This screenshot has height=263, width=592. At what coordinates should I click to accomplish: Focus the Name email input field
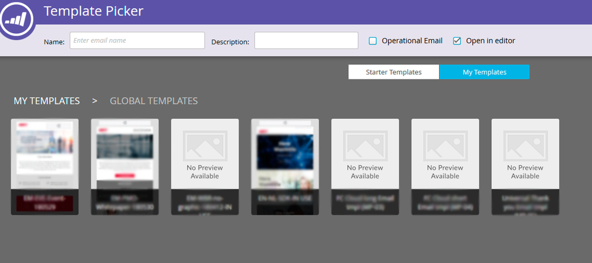click(137, 40)
